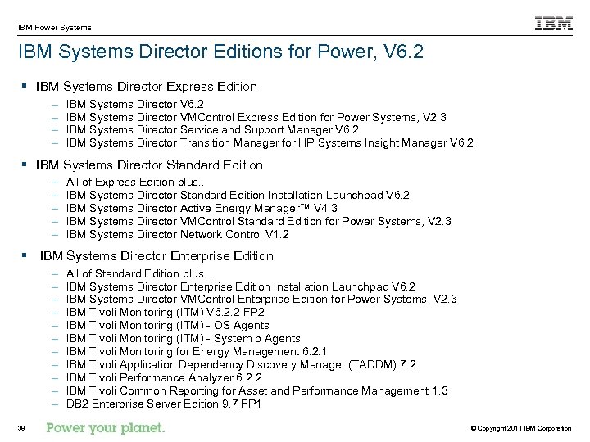Click the Tivoli Common Reporting for Asset line
Viewport: 590px width, 442px height.
point(257,391)
